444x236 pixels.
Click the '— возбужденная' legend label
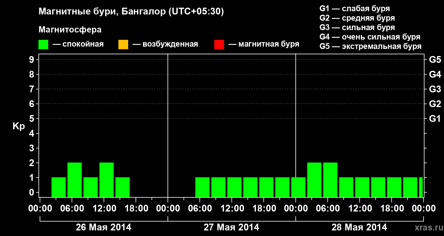(165, 44)
